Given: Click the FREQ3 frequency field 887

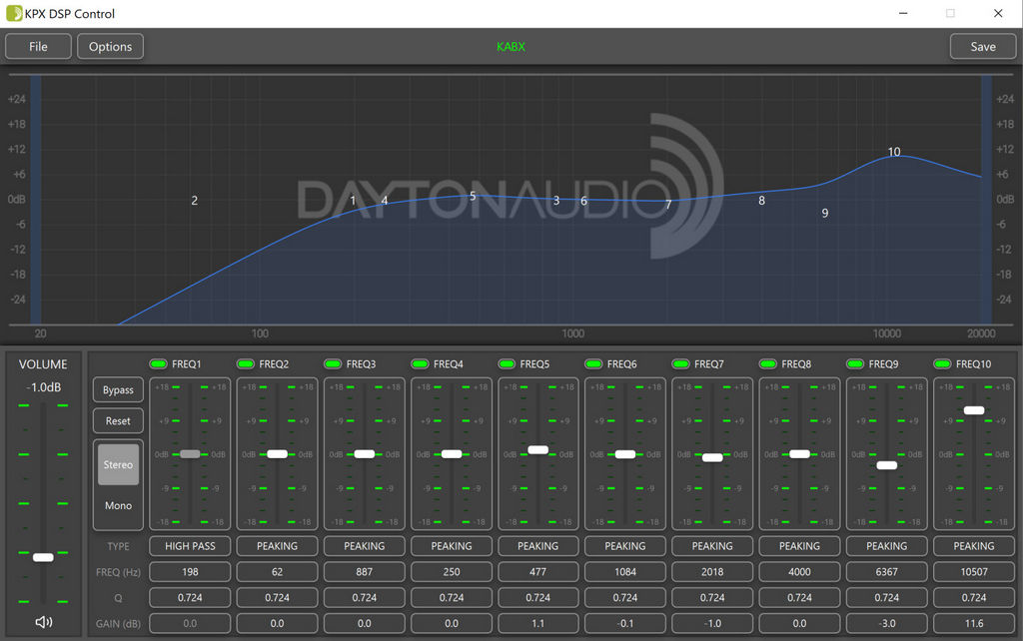Looking at the screenshot, I should (364, 572).
